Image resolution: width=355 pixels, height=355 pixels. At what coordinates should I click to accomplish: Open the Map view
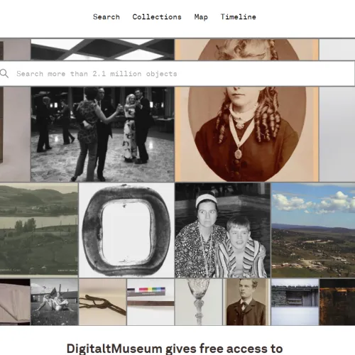coord(201,17)
